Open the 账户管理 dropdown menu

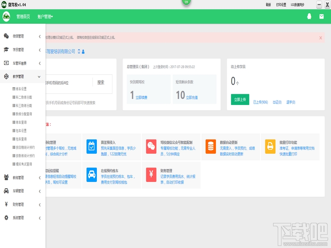(x=45, y=17)
